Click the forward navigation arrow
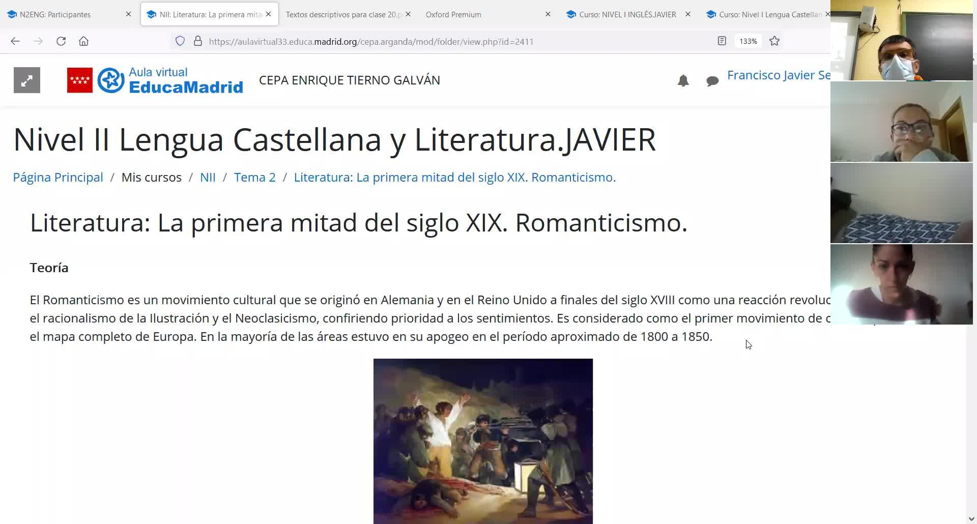Image resolution: width=977 pixels, height=524 pixels. tap(38, 41)
